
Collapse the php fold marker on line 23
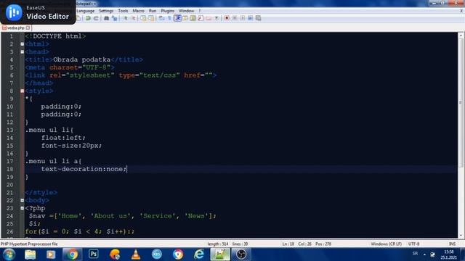pyautogui.click(x=23, y=208)
